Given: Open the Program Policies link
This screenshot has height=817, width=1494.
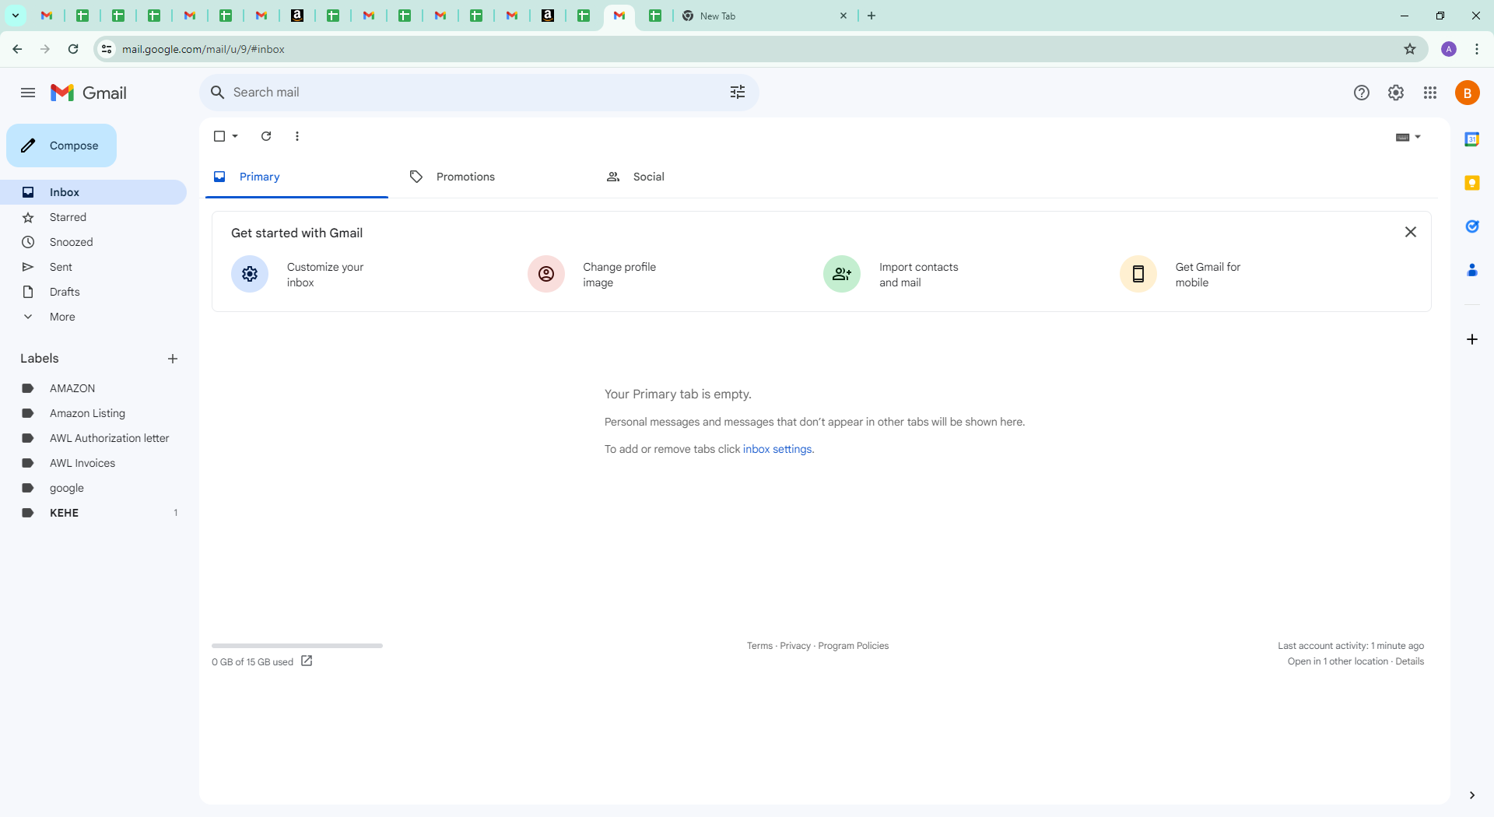Looking at the screenshot, I should coord(853,646).
